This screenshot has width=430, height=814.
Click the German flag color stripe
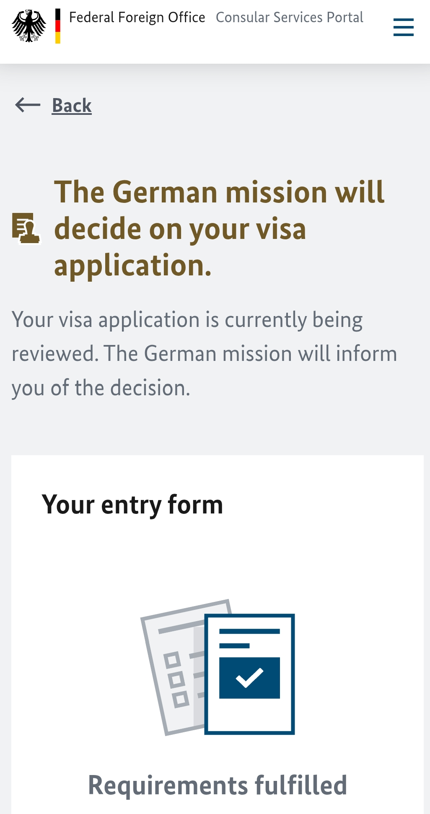(58, 26)
